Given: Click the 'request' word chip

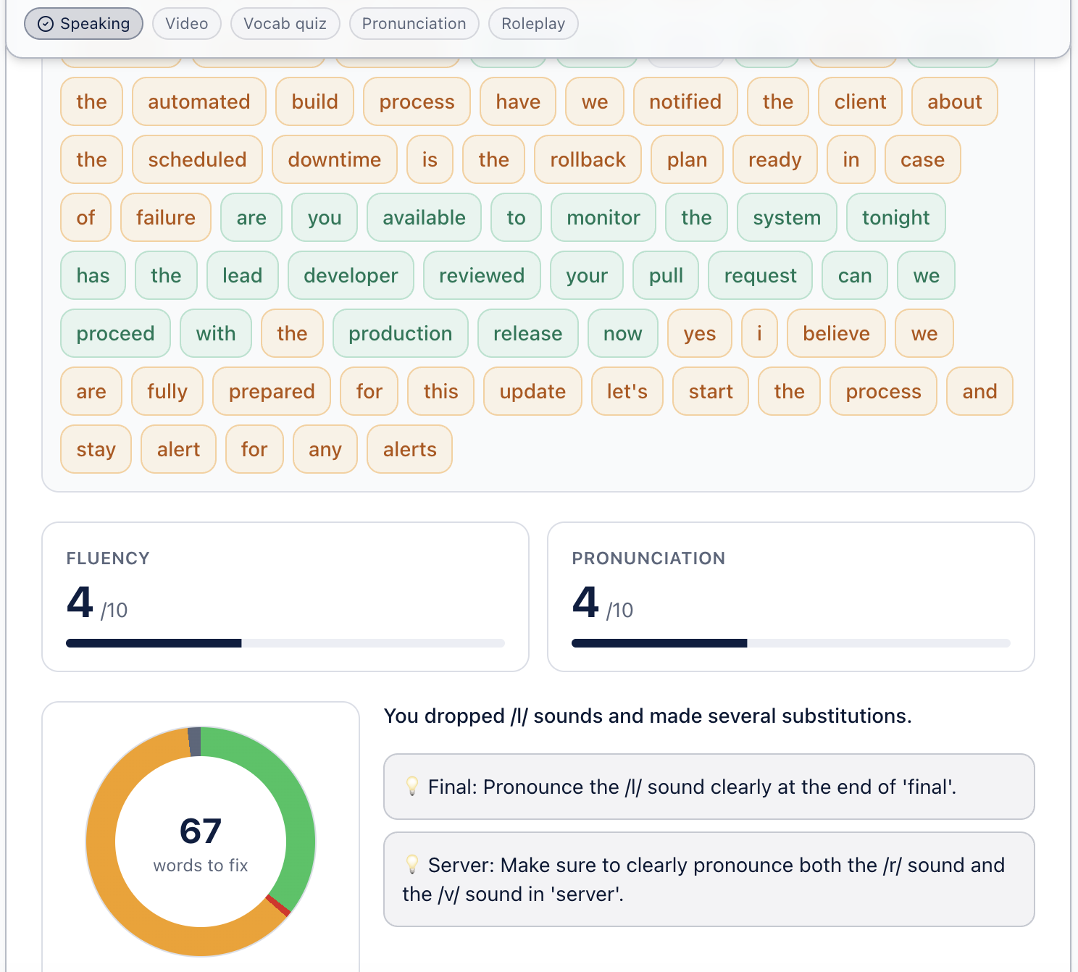Looking at the screenshot, I should pyautogui.click(x=760, y=275).
